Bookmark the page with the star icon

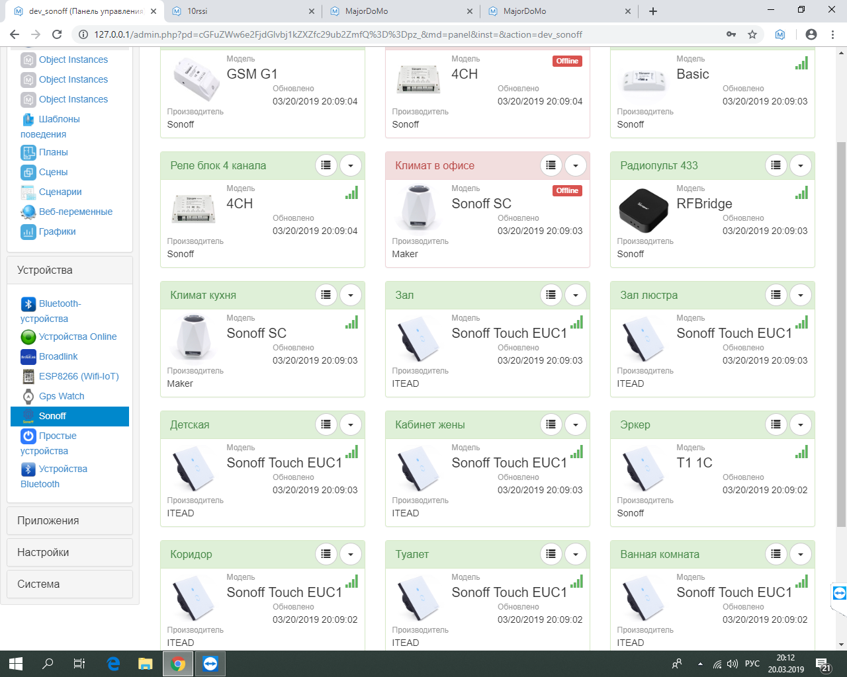point(752,34)
